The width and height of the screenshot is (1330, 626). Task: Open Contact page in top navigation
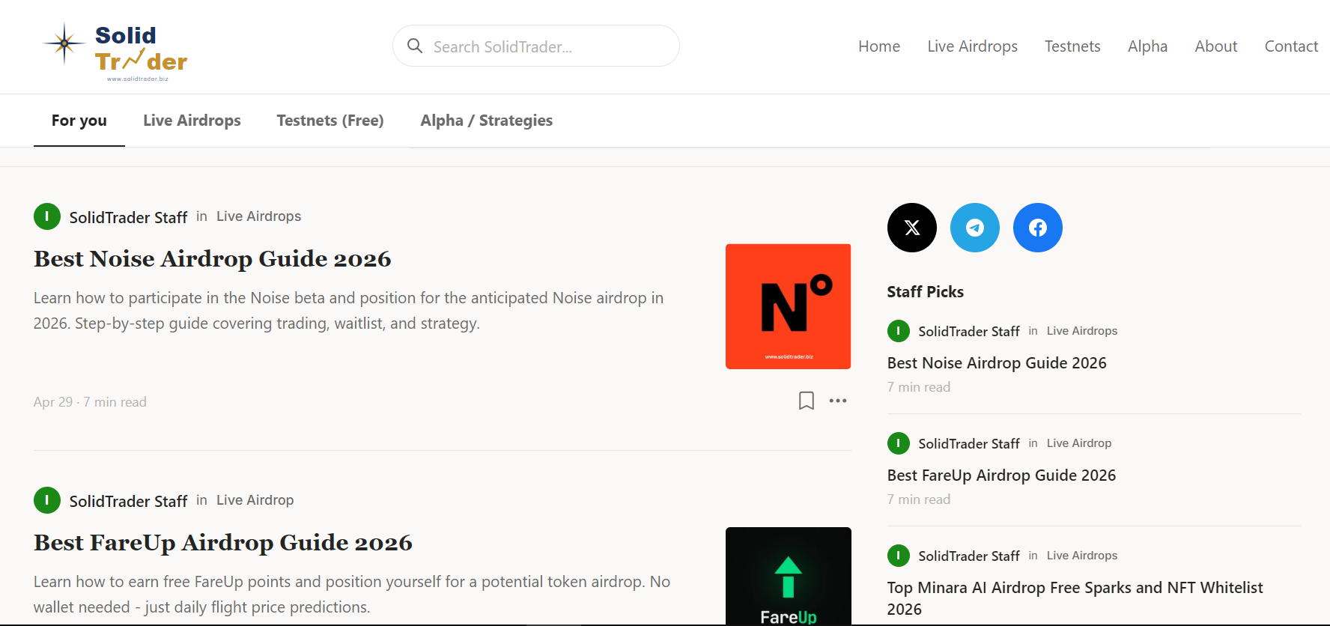[1292, 46]
